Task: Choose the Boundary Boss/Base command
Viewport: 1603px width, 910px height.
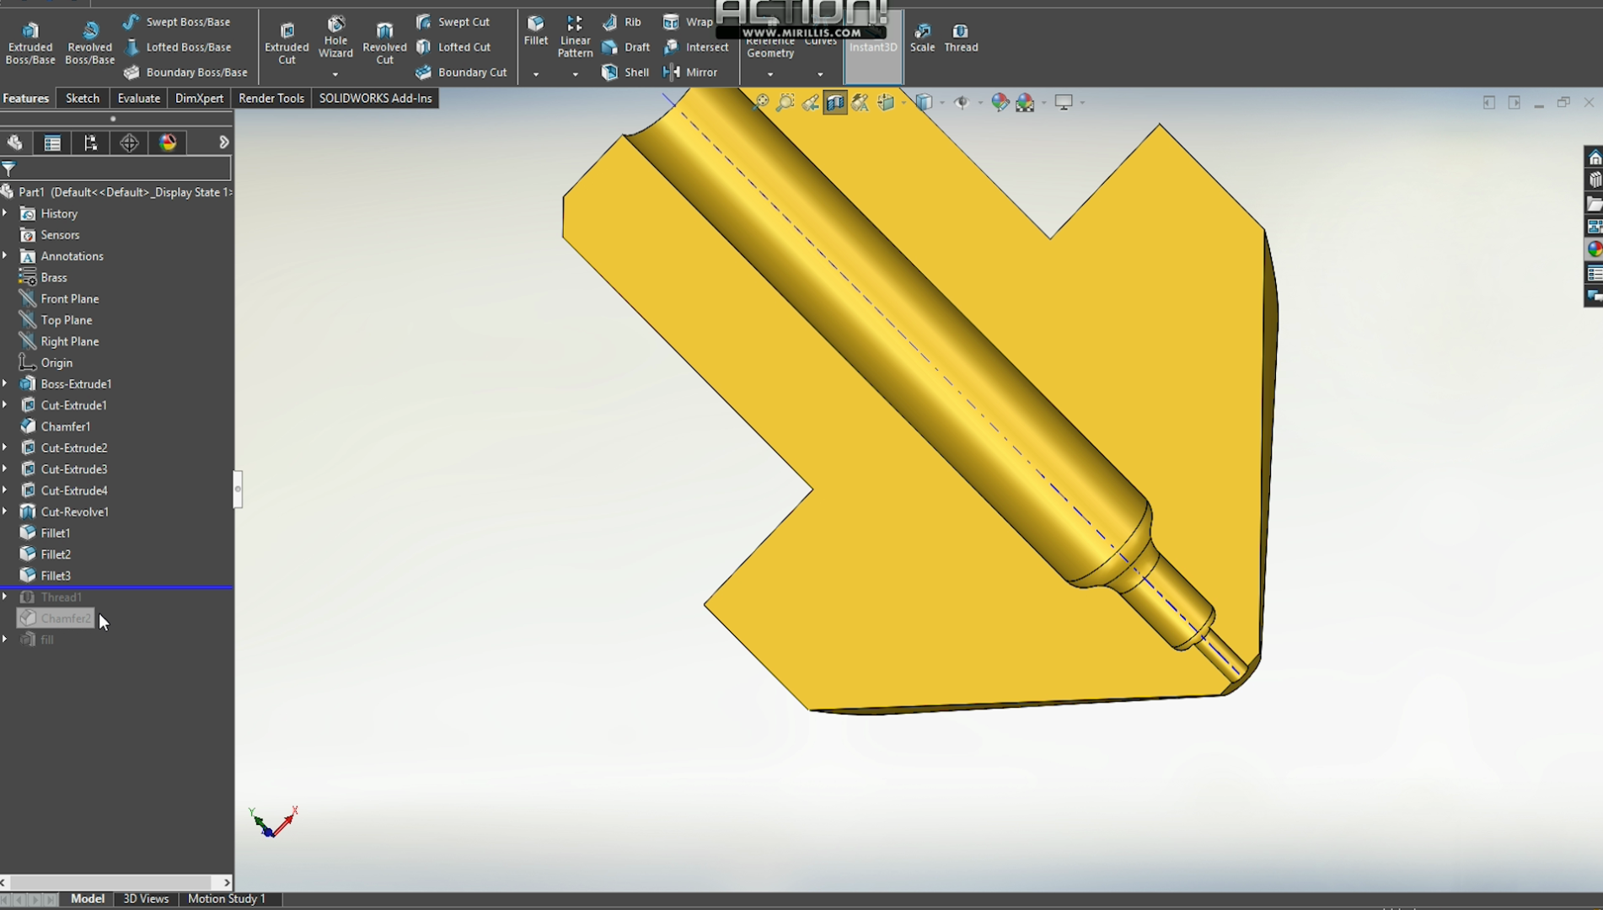Action: pos(185,72)
